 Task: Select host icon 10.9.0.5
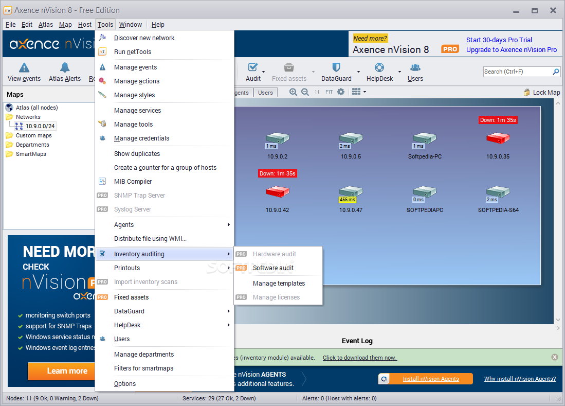coord(351,138)
